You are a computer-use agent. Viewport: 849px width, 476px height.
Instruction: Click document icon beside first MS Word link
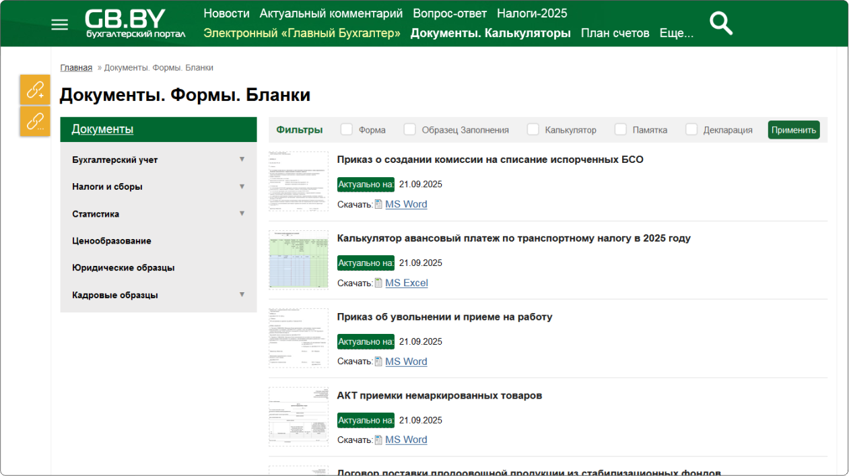(378, 205)
